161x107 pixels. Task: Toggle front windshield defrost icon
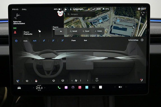[x=53, y=81]
